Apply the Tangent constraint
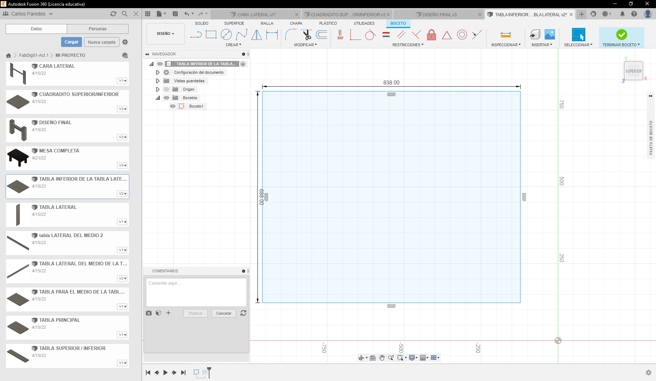 370,35
